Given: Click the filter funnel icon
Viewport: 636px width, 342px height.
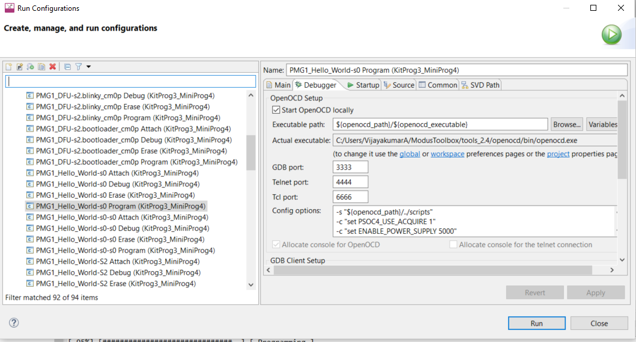Looking at the screenshot, I should (78, 67).
